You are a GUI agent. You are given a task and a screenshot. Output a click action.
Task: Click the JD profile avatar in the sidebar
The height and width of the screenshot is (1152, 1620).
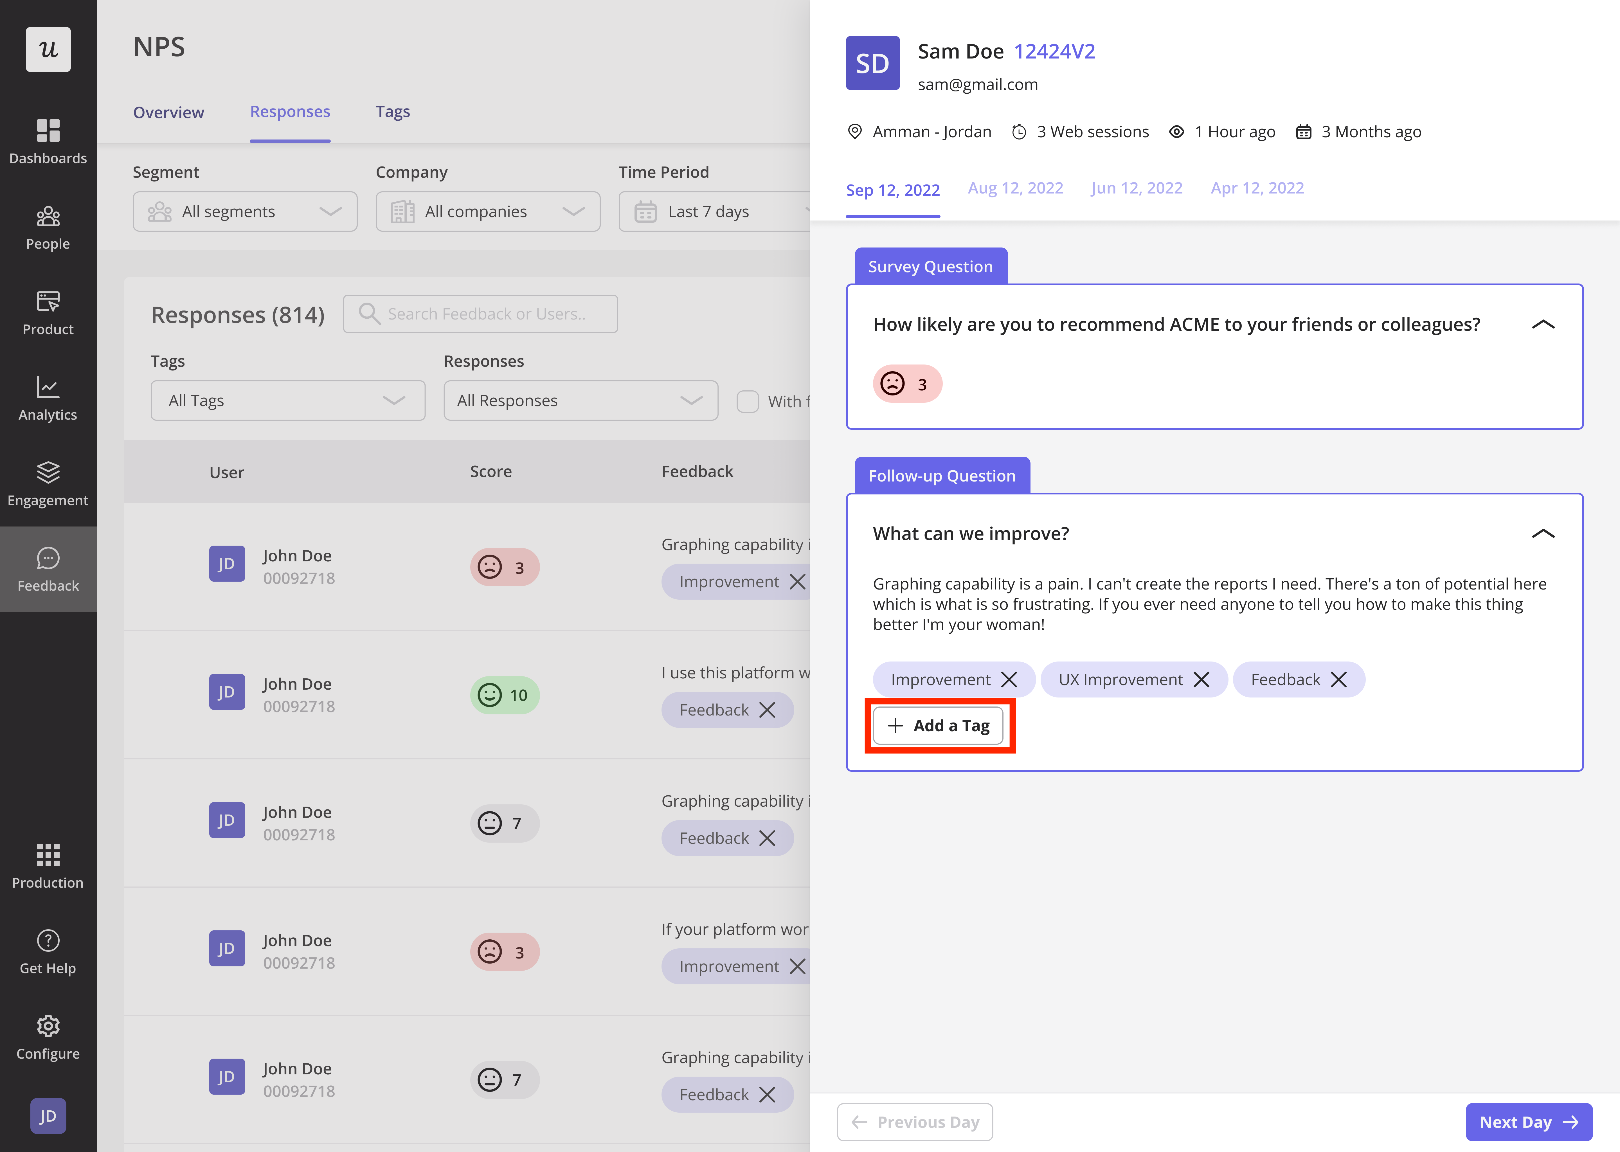pos(48,1116)
